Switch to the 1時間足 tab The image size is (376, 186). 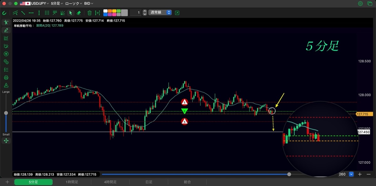click(x=72, y=182)
